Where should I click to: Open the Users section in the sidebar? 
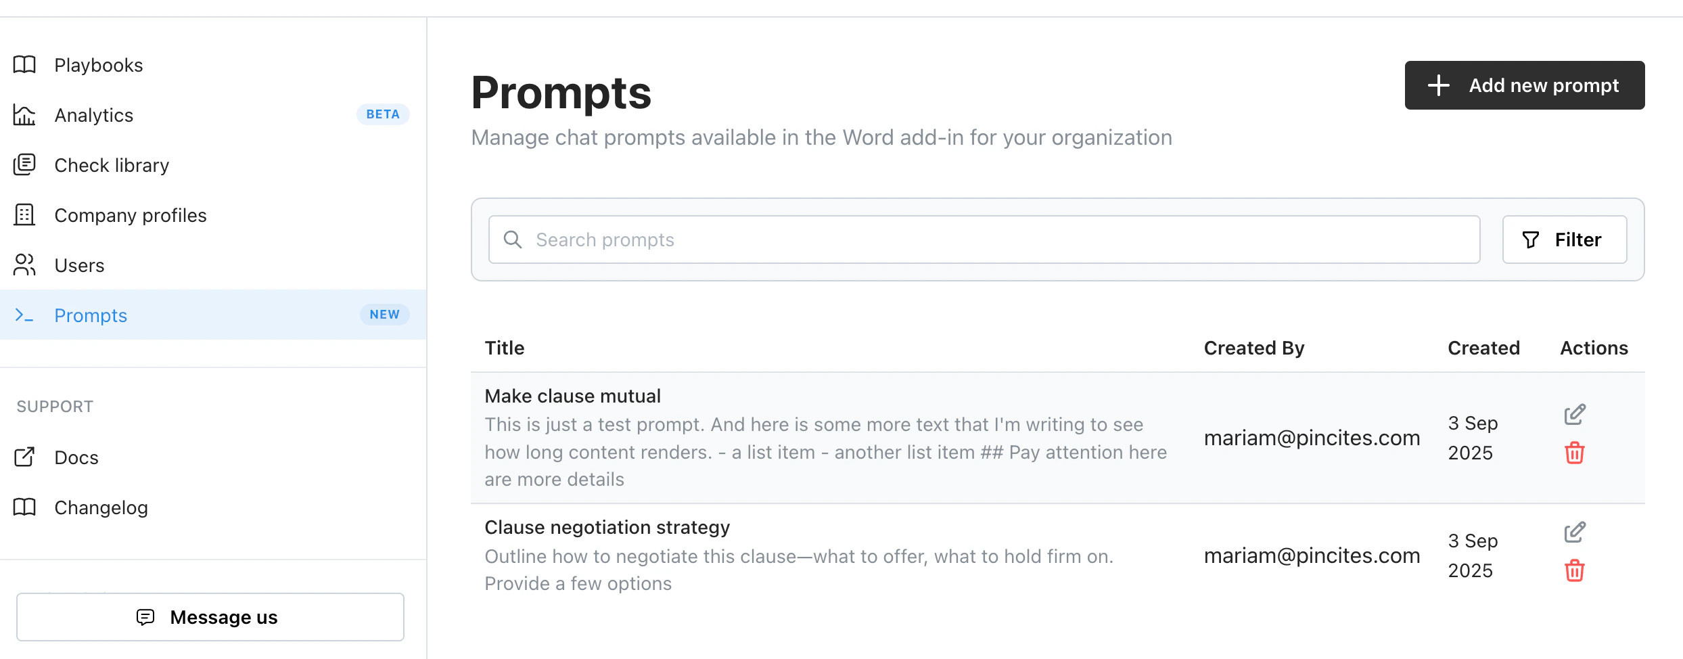pyautogui.click(x=79, y=265)
